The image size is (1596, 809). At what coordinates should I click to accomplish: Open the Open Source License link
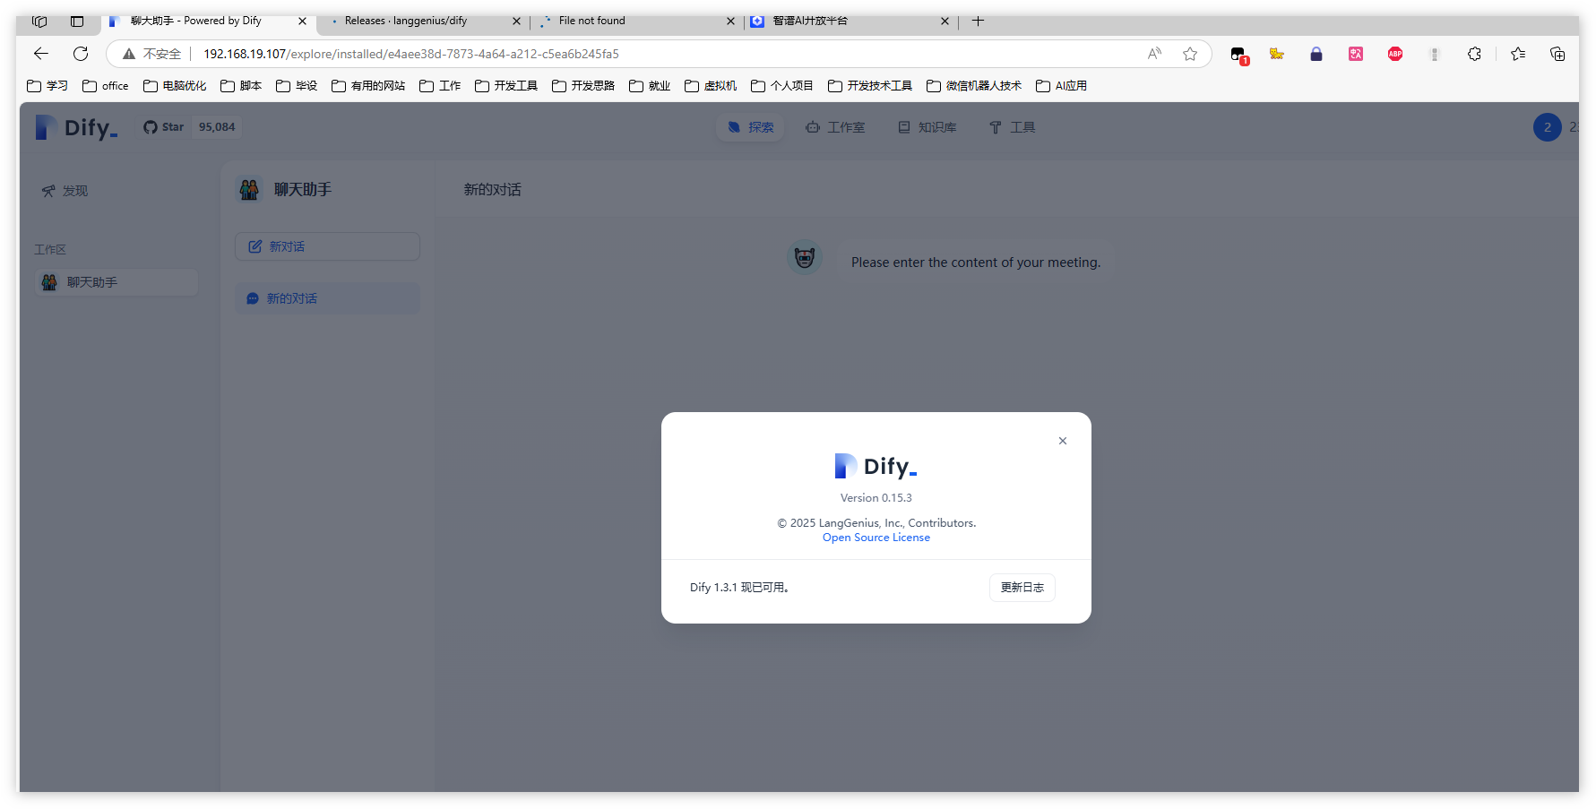[x=876, y=538]
